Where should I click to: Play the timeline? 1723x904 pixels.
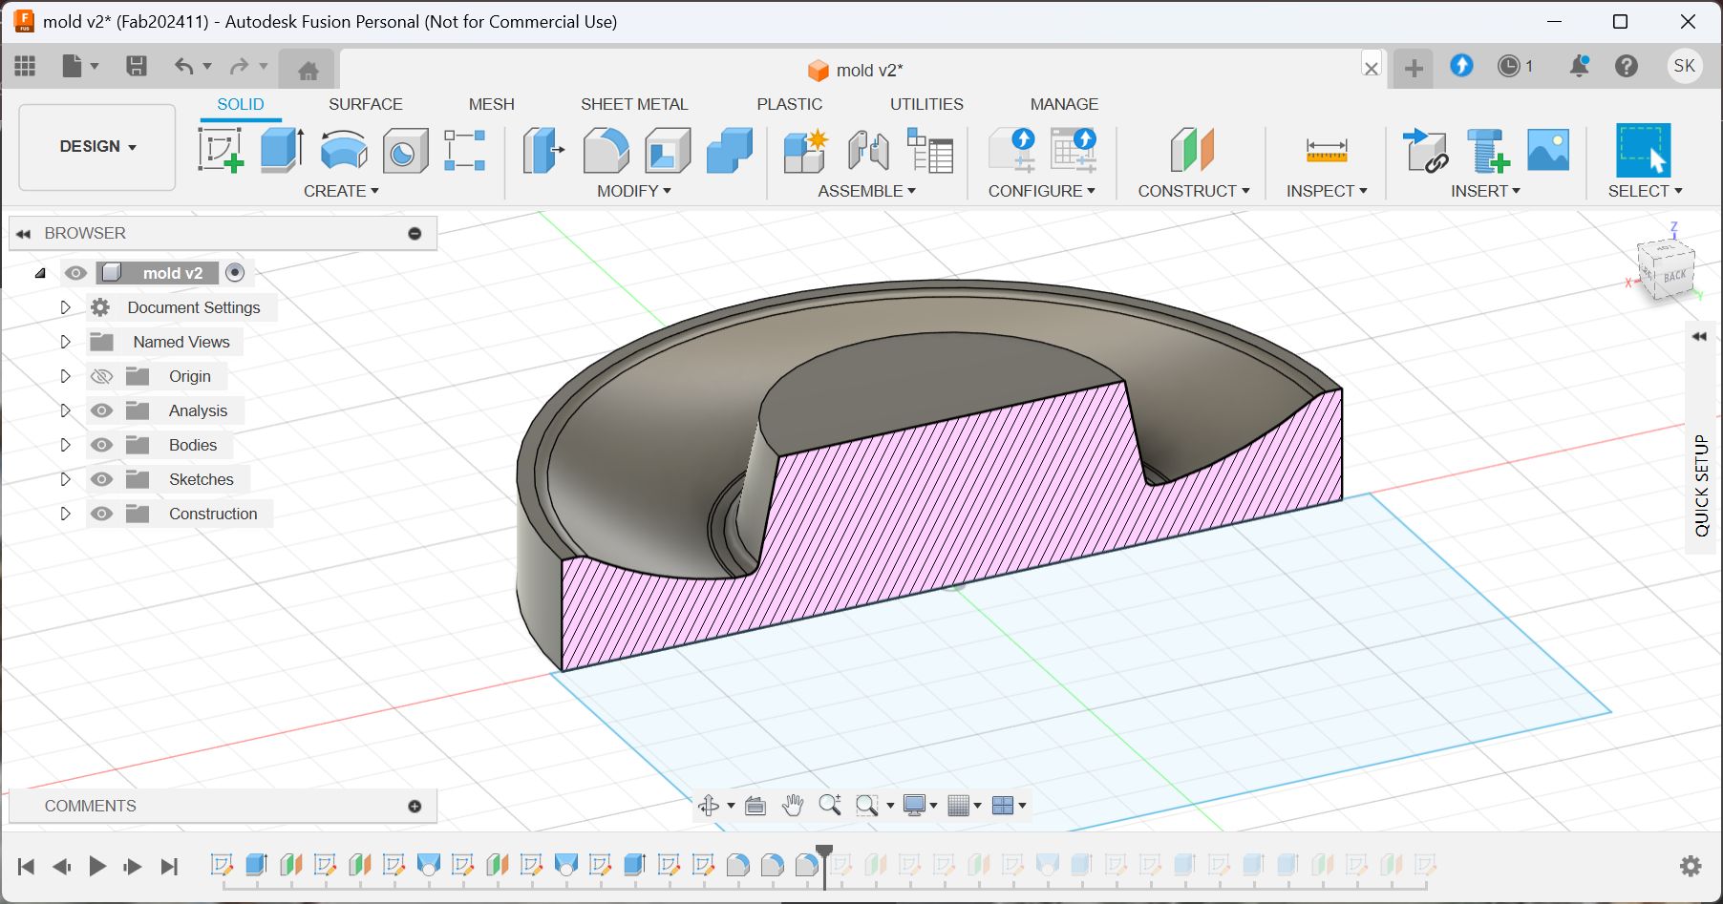(x=97, y=866)
